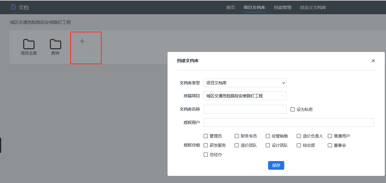Image resolution: width=386 pixels, height=183 pixels.
Task: Click the plus icon to add library
Action: (x=82, y=41)
